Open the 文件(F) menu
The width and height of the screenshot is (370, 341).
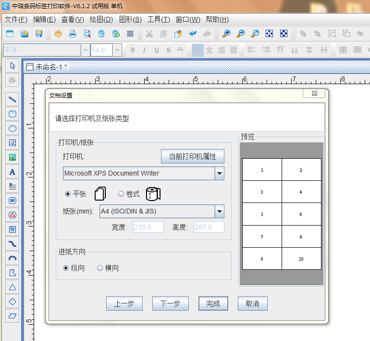click(x=16, y=19)
